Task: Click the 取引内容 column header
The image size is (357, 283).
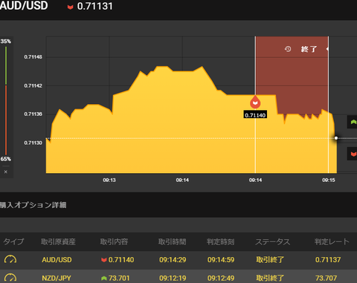Action: [114, 241]
